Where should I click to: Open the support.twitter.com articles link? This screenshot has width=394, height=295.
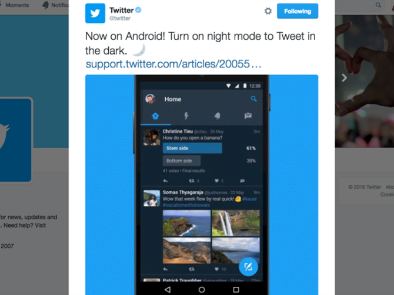click(x=173, y=64)
